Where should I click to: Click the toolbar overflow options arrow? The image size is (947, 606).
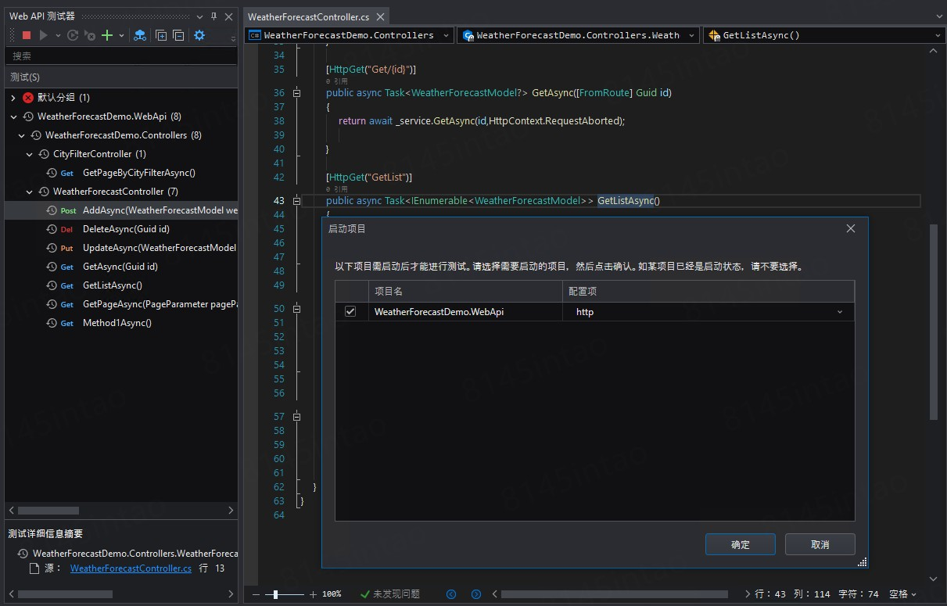(x=232, y=38)
